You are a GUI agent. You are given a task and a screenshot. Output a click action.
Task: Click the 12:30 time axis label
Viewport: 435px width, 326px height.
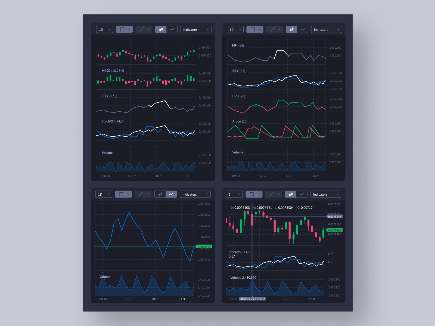coord(286,299)
